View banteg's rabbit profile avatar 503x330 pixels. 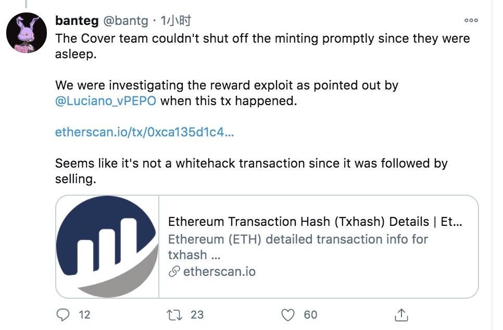pyautogui.click(x=27, y=33)
